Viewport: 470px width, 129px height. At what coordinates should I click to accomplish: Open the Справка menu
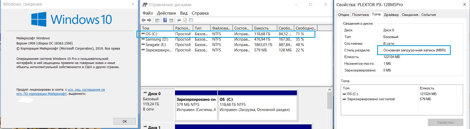200,13
